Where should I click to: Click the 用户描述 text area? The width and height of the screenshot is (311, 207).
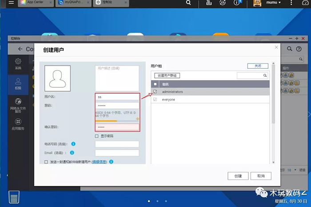[117, 78]
